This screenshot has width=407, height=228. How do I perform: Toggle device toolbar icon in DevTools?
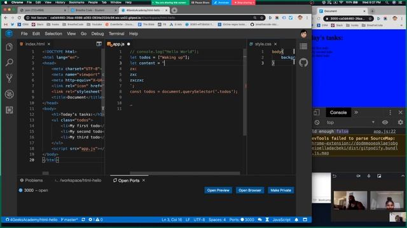[x=317, y=113]
